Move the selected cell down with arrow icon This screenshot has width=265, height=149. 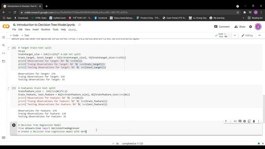click(231, 121)
